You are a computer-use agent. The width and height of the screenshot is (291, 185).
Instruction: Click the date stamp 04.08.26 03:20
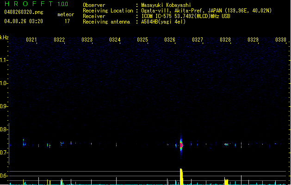click(24, 21)
